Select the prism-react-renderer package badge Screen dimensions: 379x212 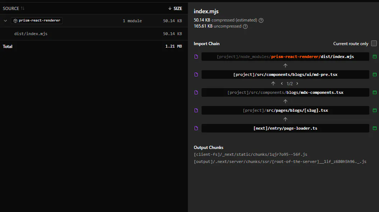(37, 20)
